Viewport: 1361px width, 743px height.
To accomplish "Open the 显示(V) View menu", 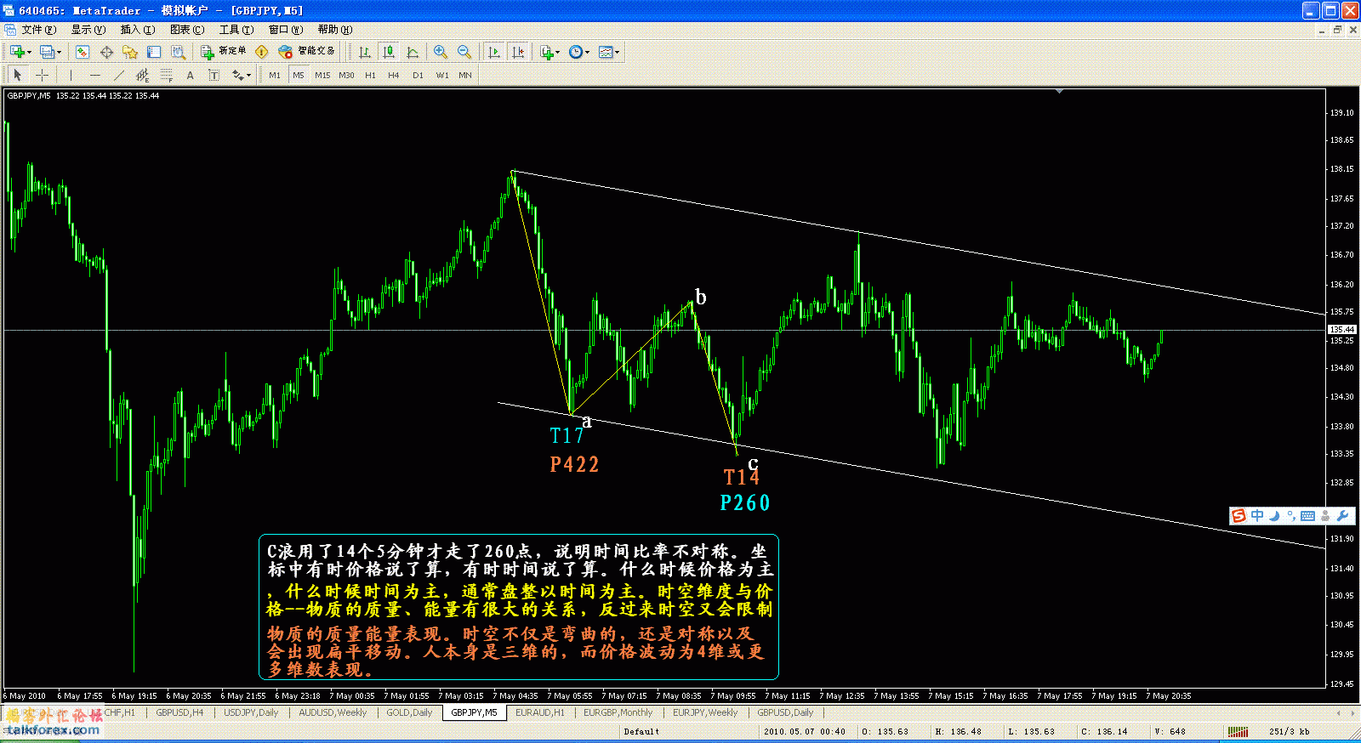I will (x=88, y=29).
